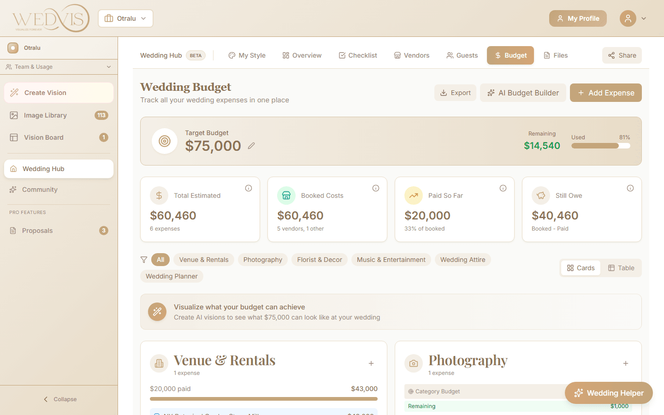The height and width of the screenshot is (415, 664).
Task: Enable the All category filter chip
Action: click(x=160, y=260)
